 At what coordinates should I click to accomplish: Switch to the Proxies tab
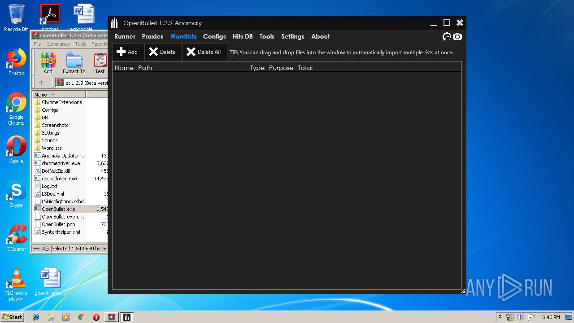152,36
